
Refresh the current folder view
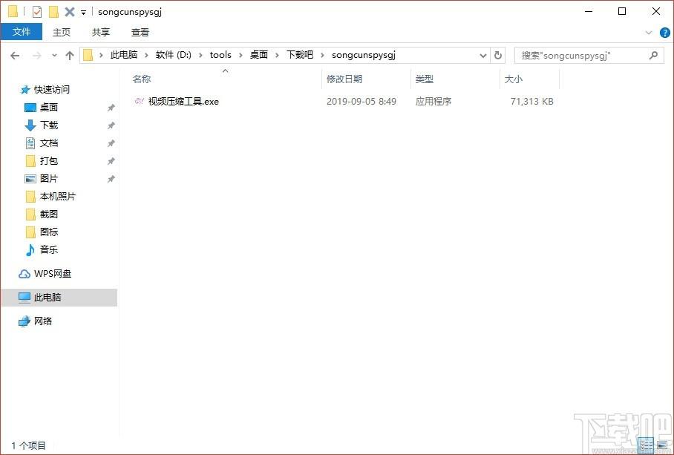point(498,56)
